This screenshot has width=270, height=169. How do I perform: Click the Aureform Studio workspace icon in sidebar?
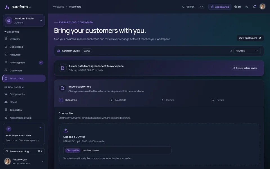[9, 20]
